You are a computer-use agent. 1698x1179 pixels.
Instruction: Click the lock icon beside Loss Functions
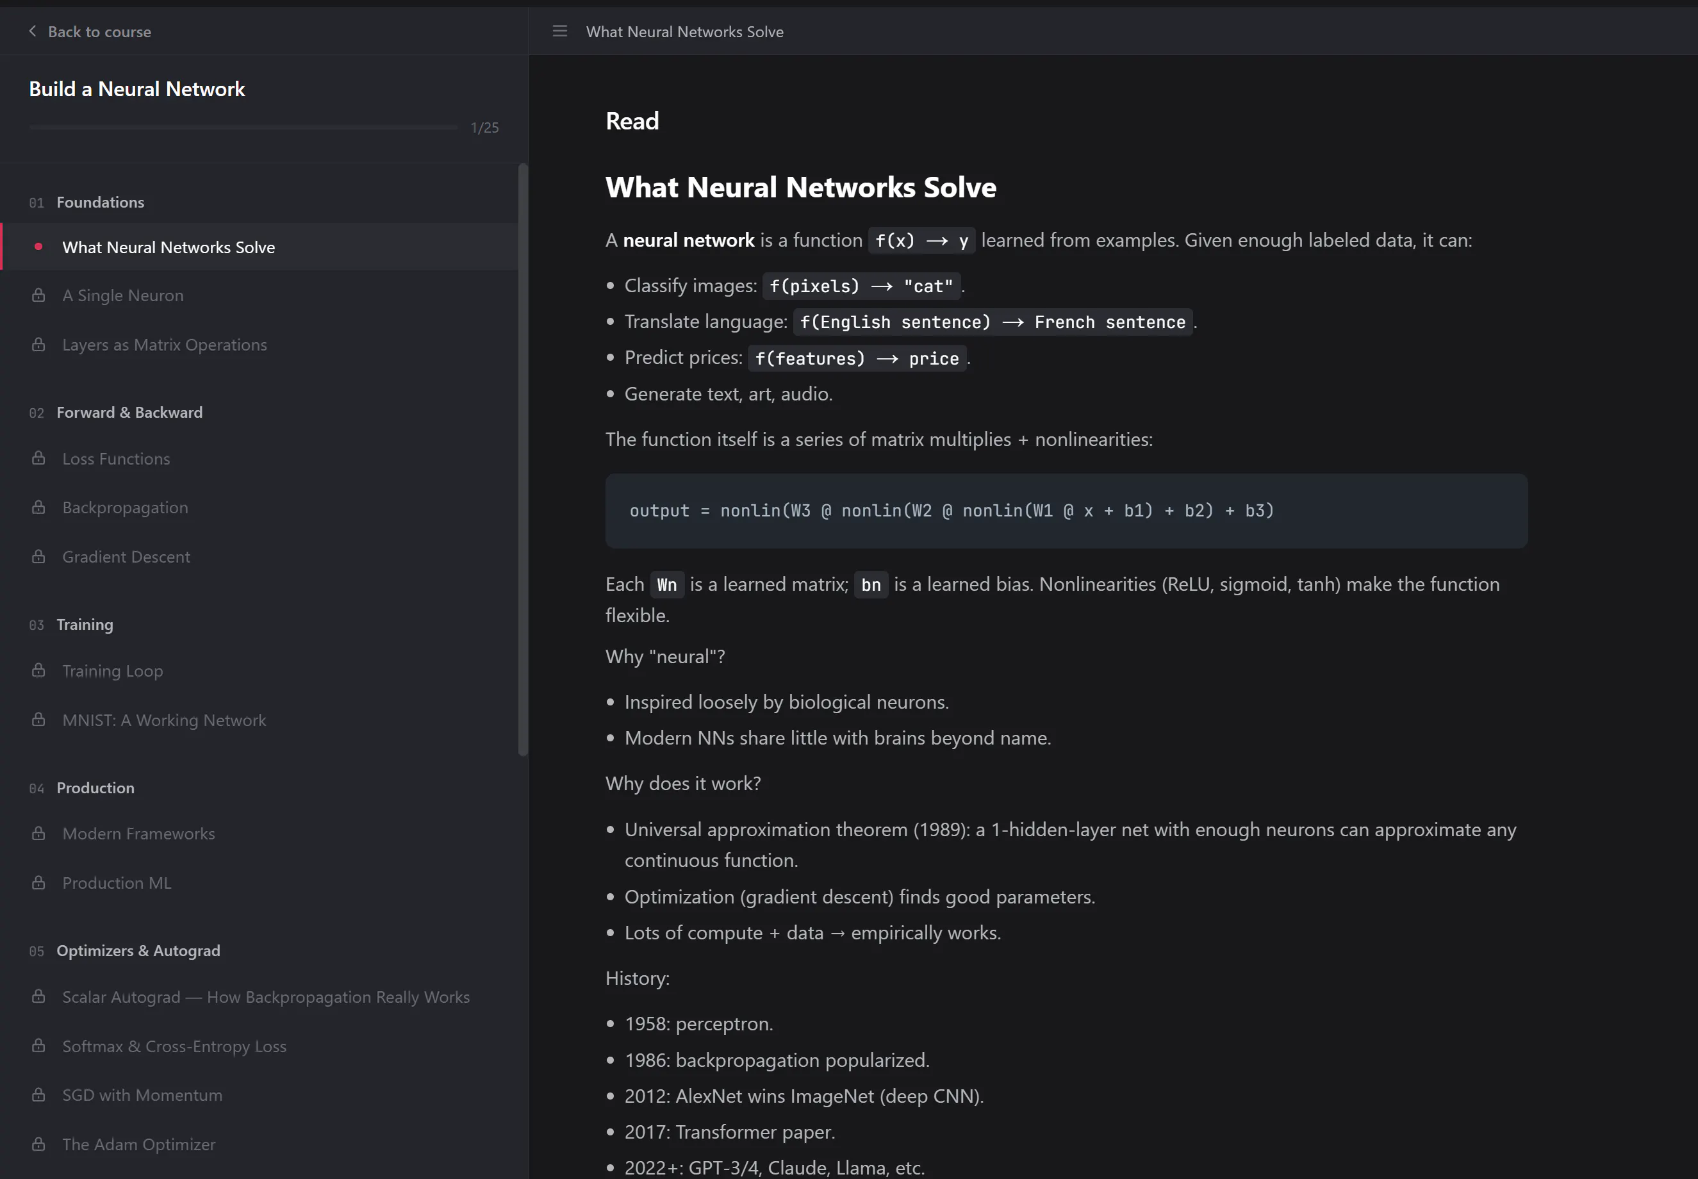point(38,459)
